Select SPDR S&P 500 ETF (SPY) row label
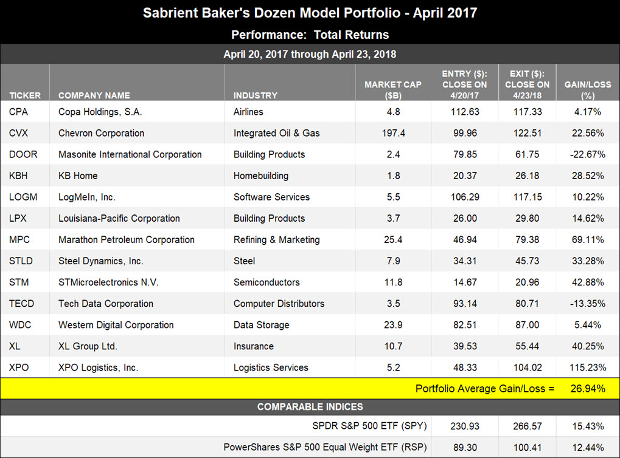The width and height of the screenshot is (620, 458). (370, 426)
